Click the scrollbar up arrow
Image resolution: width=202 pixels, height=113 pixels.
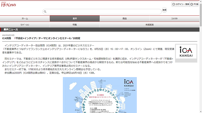pos(200,2)
